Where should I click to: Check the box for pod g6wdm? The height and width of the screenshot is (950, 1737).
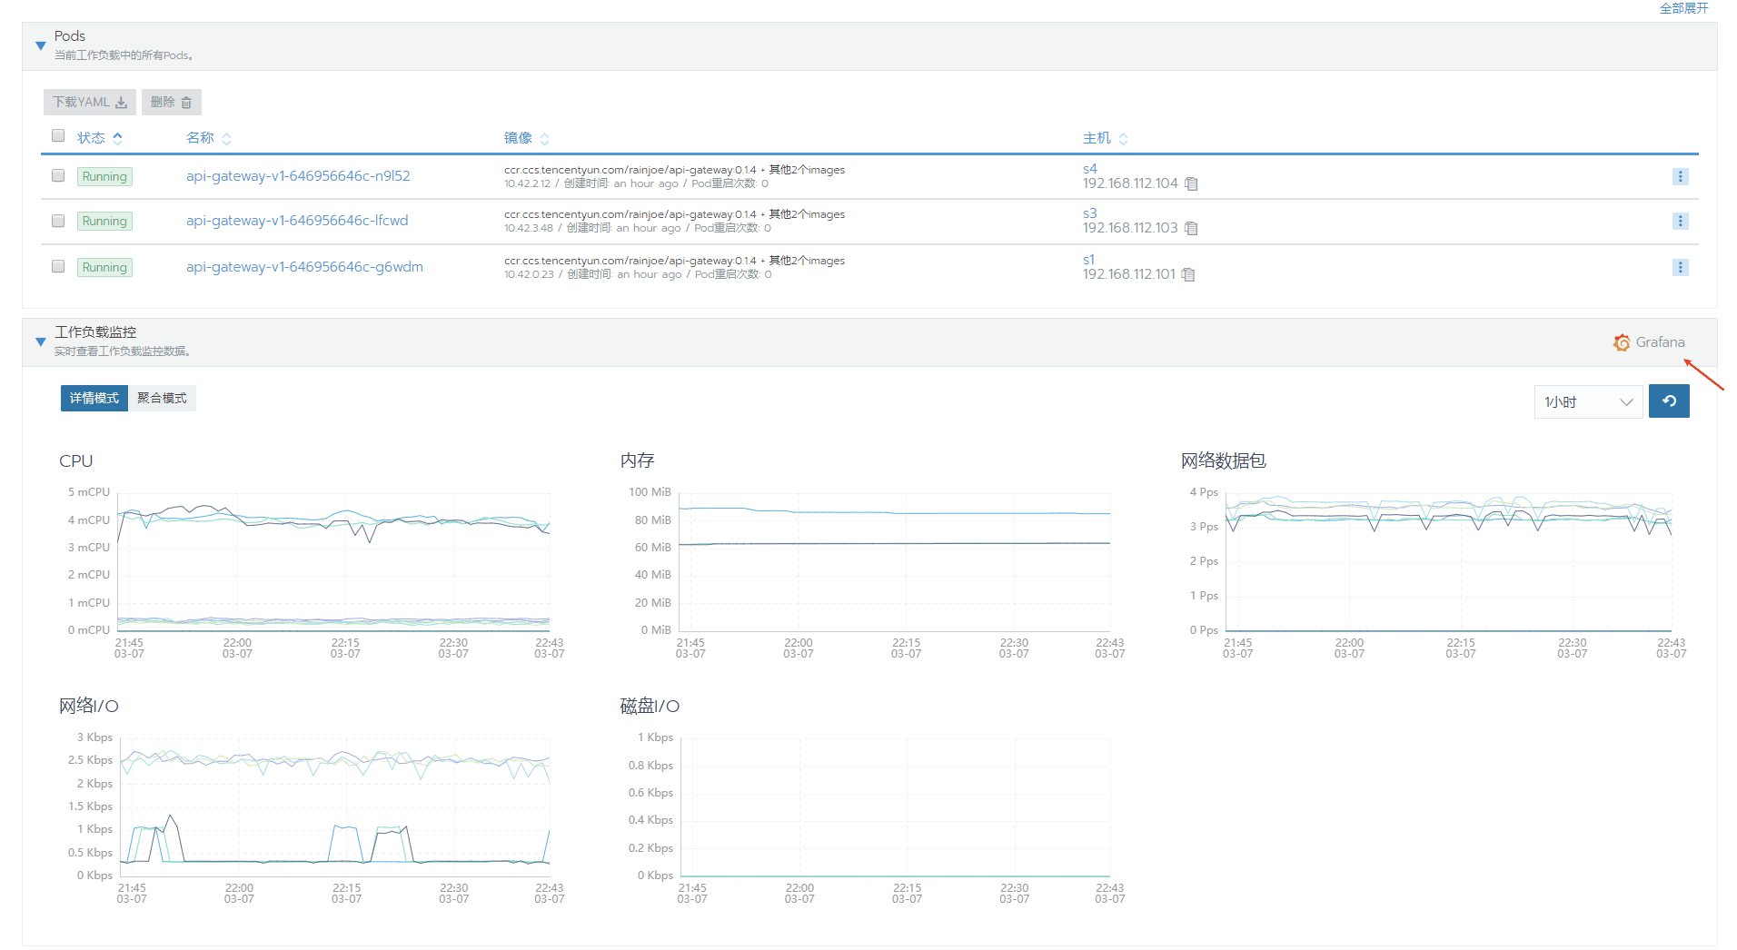click(58, 267)
